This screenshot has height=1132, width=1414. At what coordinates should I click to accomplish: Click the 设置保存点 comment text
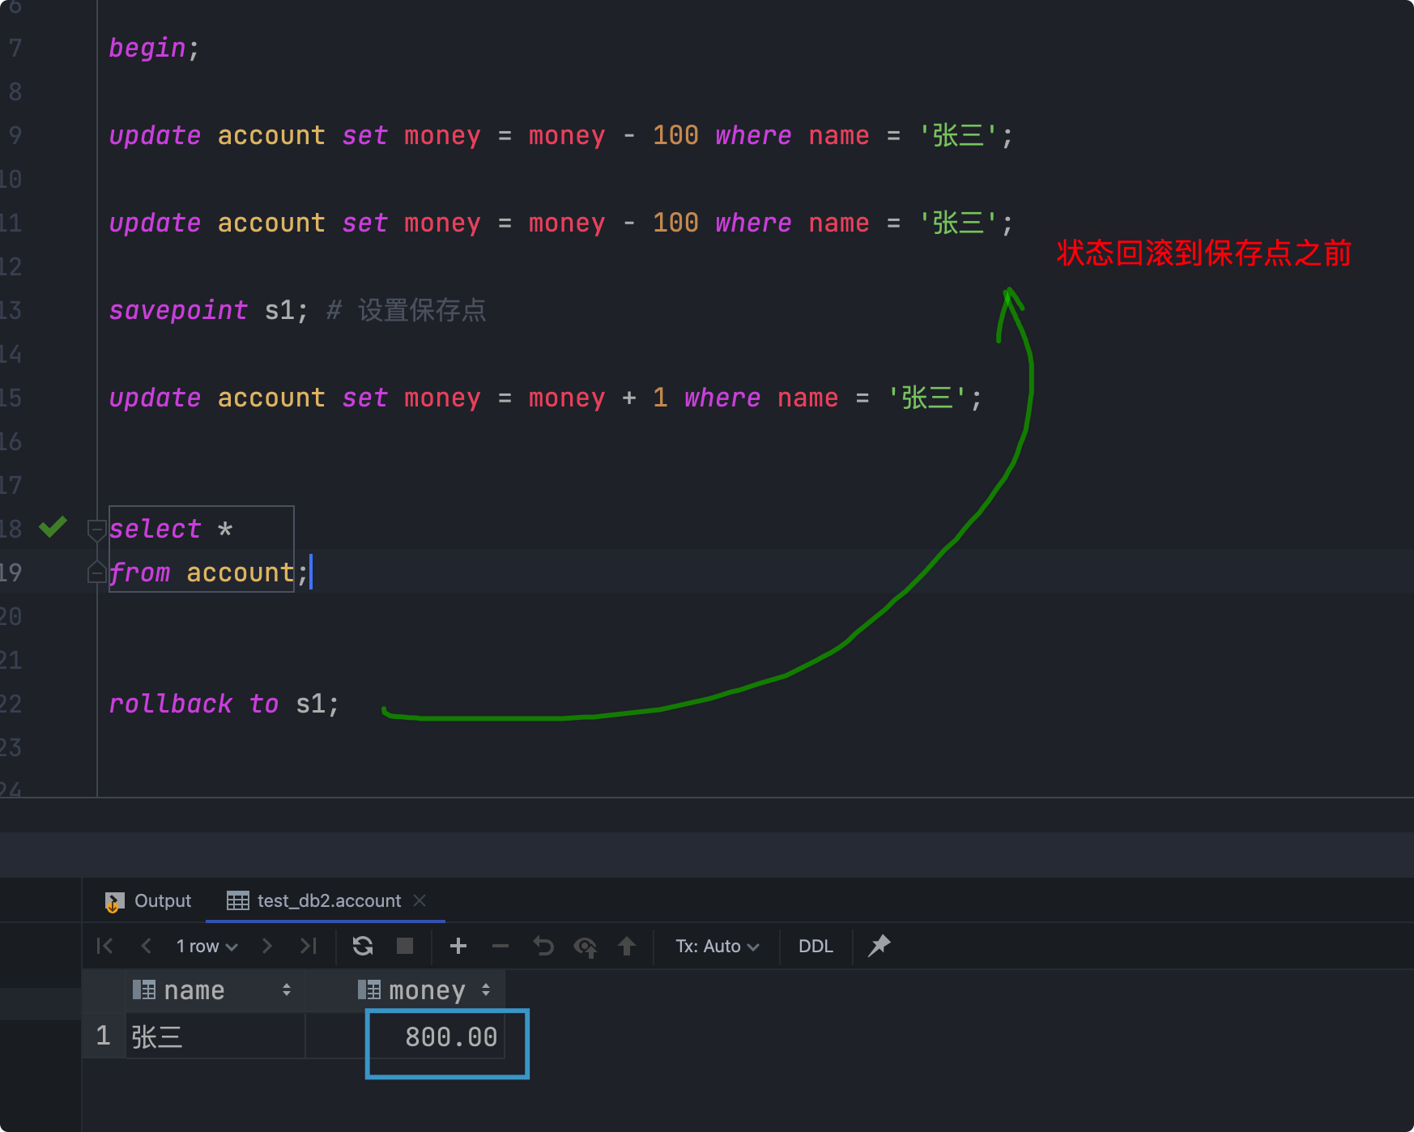point(422,310)
